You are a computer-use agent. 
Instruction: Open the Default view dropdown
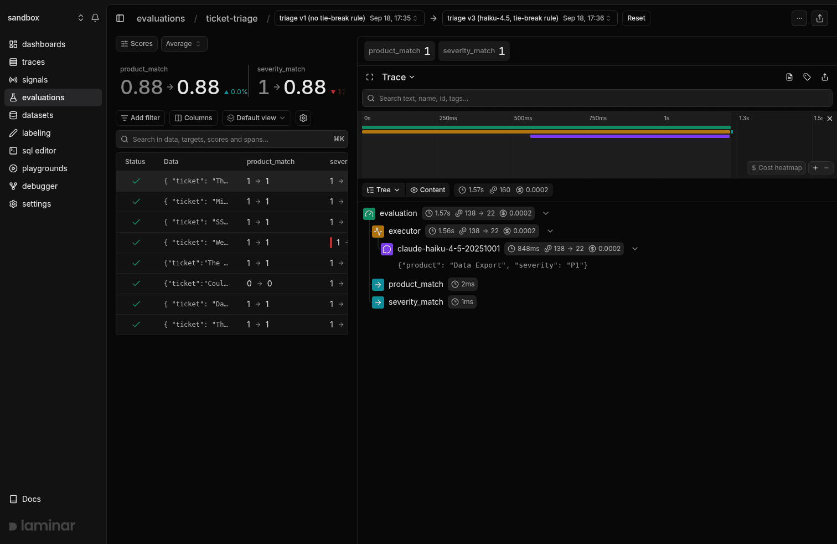(256, 118)
